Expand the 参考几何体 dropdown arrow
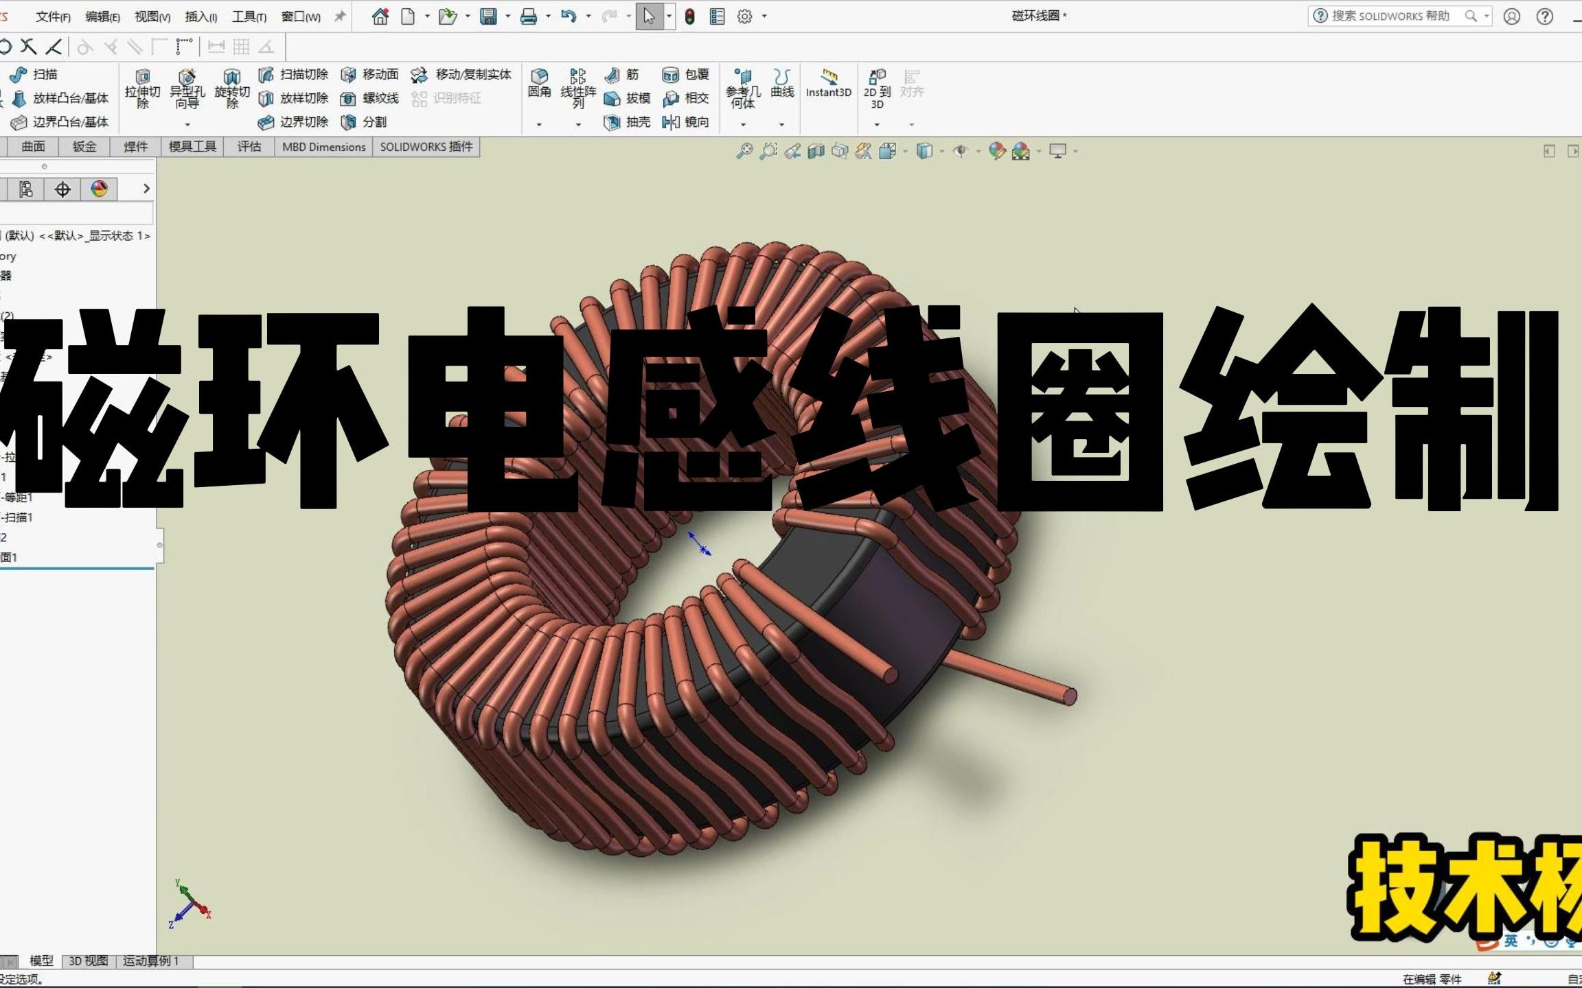This screenshot has height=988, width=1582. (x=743, y=125)
